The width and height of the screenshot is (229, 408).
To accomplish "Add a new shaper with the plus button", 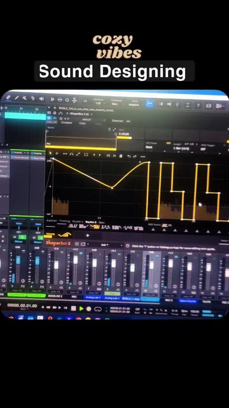I will coord(88,235).
